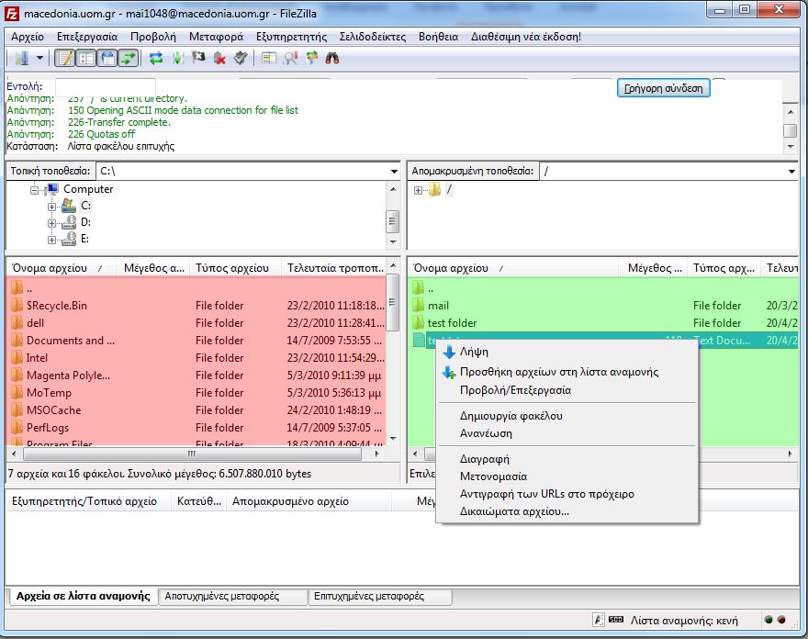
Task: Expand the E: drive tree node
Action: (x=51, y=240)
